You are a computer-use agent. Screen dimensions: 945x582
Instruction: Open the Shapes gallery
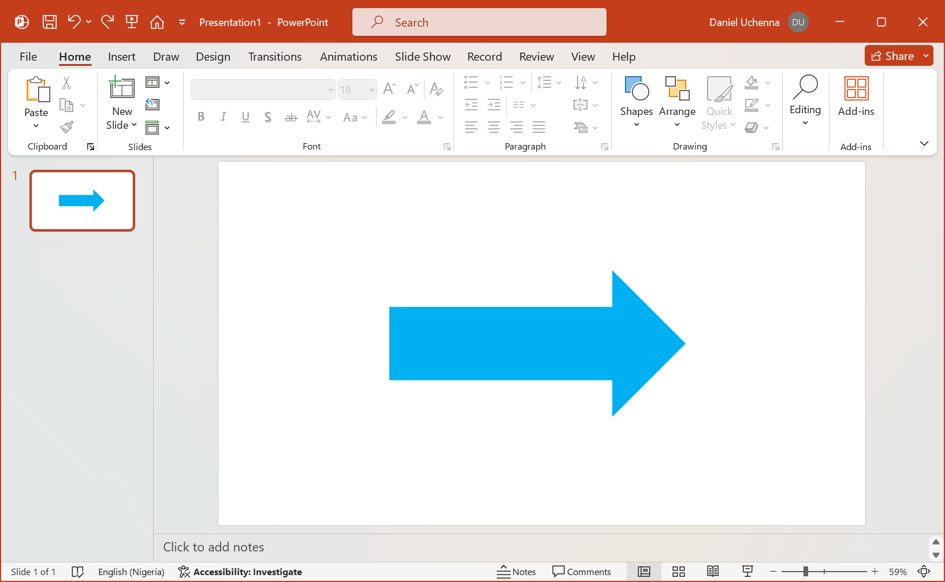tap(636, 102)
